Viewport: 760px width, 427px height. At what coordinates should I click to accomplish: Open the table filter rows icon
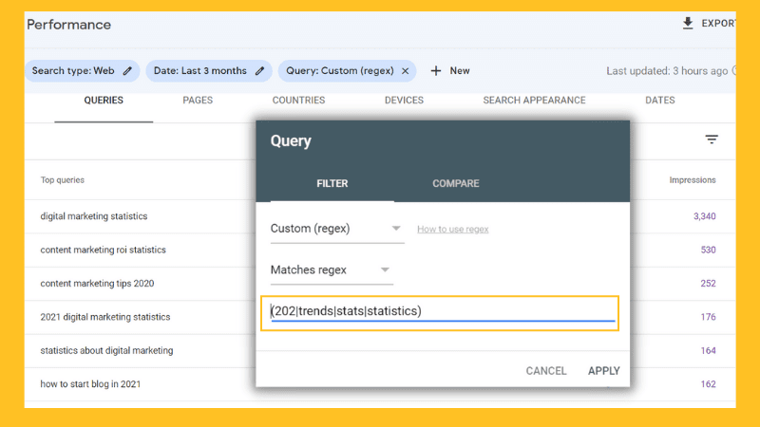pyautogui.click(x=712, y=139)
